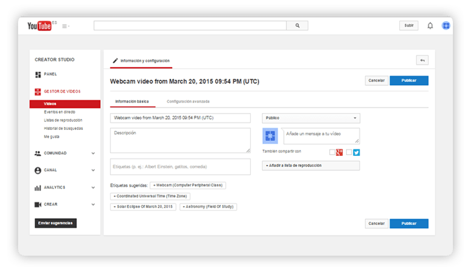
Task: Select the Información y configuración tab
Action: coord(141,61)
